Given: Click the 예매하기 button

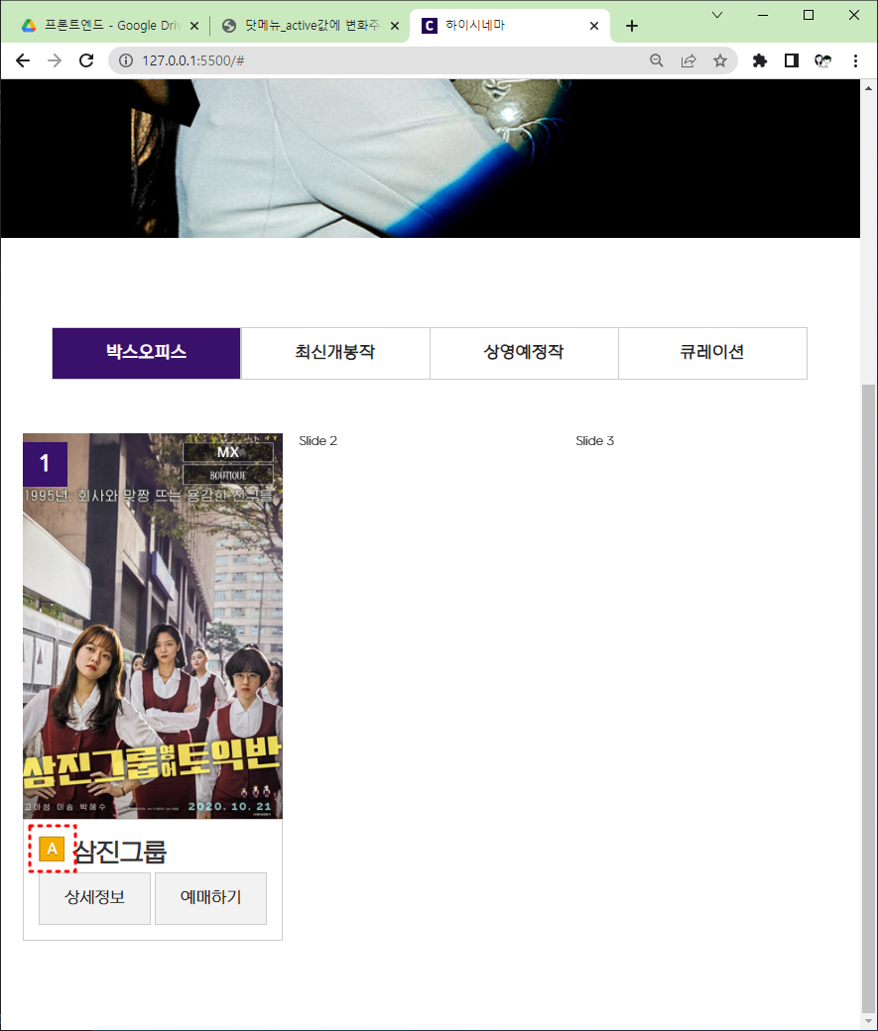Looking at the screenshot, I should (x=210, y=898).
